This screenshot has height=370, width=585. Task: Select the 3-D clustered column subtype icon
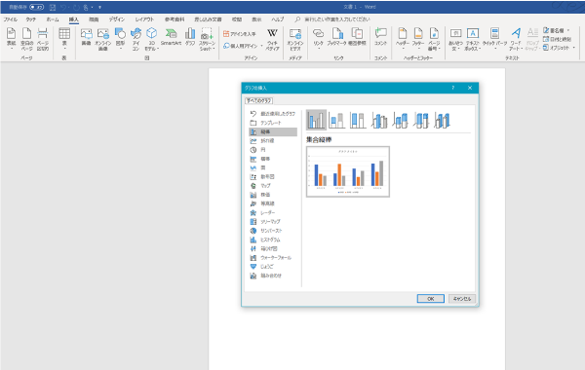(379, 120)
